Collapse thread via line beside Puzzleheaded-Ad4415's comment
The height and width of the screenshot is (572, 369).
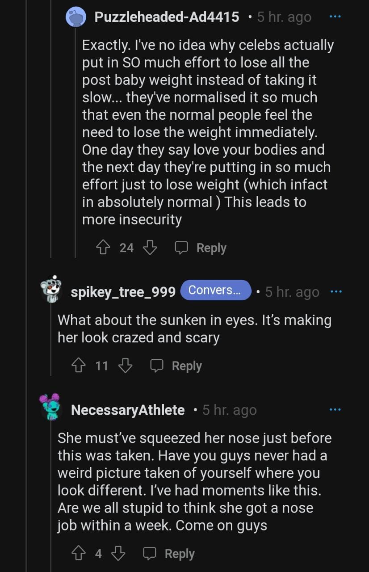click(x=75, y=134)
